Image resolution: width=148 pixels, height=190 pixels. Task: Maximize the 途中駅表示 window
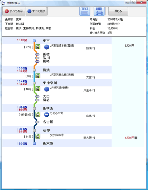click(134, 2)
